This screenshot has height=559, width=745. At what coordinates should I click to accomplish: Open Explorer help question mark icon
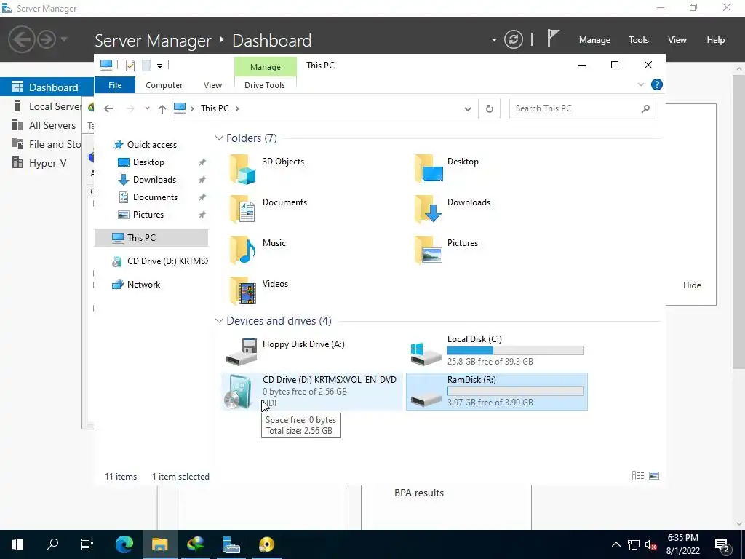657,84
